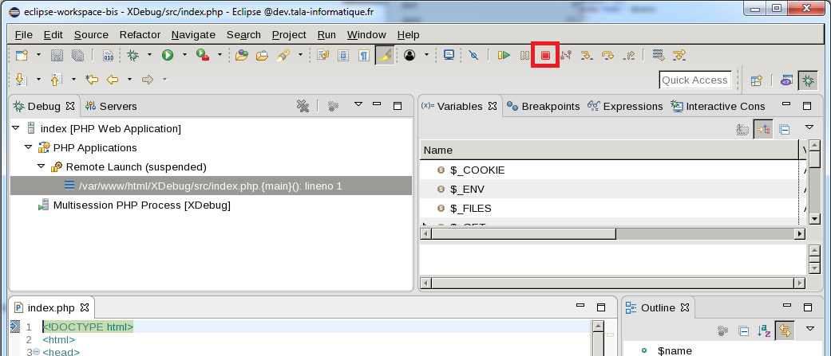
Task: Toggle Show Logical Structure in Variables view
Action: [762, 130]
